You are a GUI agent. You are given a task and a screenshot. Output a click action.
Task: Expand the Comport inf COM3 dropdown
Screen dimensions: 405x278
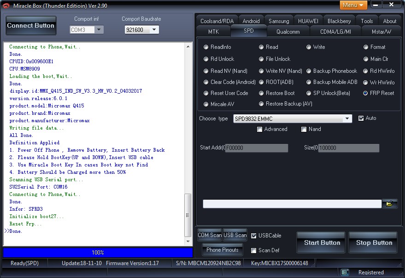click(99, 30)
